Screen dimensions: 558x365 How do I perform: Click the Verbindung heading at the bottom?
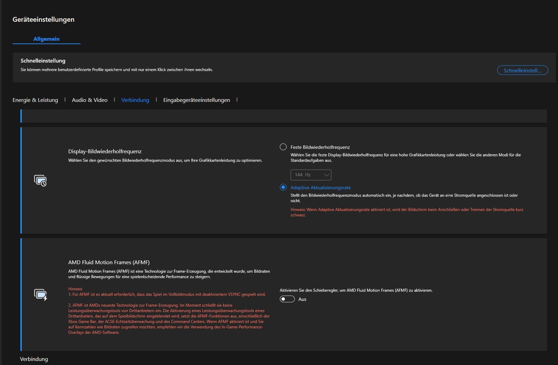click(x=34, y=359)
